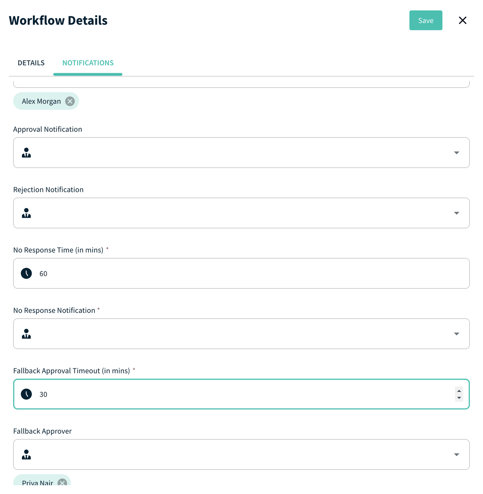
Task: Click the Fallback Approval Timeout (in mins) label
Action: (x=72, y=371)
